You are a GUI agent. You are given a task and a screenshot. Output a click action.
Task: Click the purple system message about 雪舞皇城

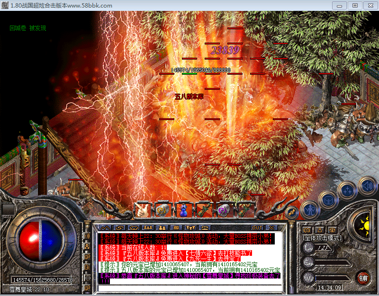point(190,279)
